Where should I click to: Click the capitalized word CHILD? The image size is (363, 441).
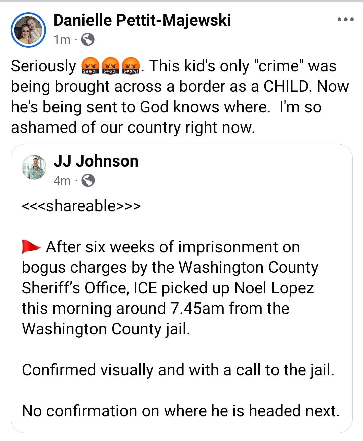(286, 86)
